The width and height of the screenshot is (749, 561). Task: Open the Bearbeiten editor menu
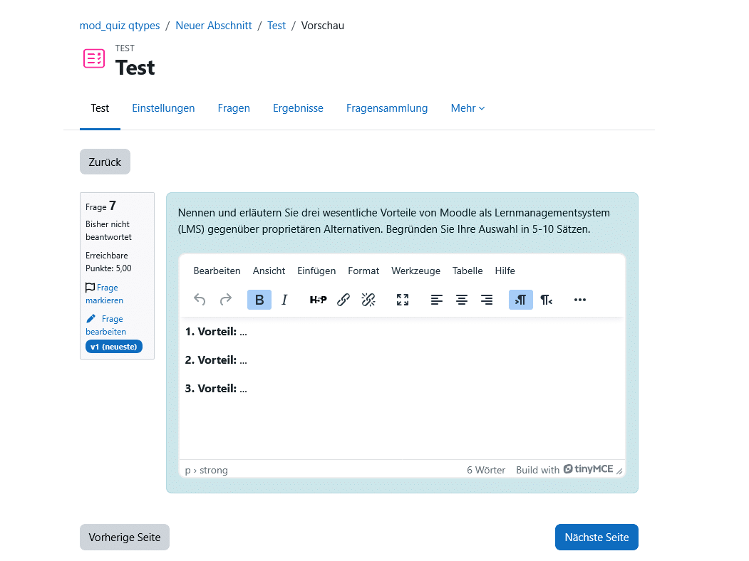click(x=217, y=271)
